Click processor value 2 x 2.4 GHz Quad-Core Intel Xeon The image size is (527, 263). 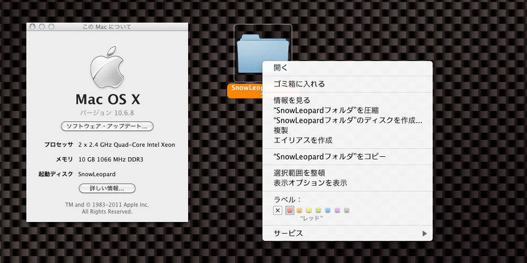126,145
